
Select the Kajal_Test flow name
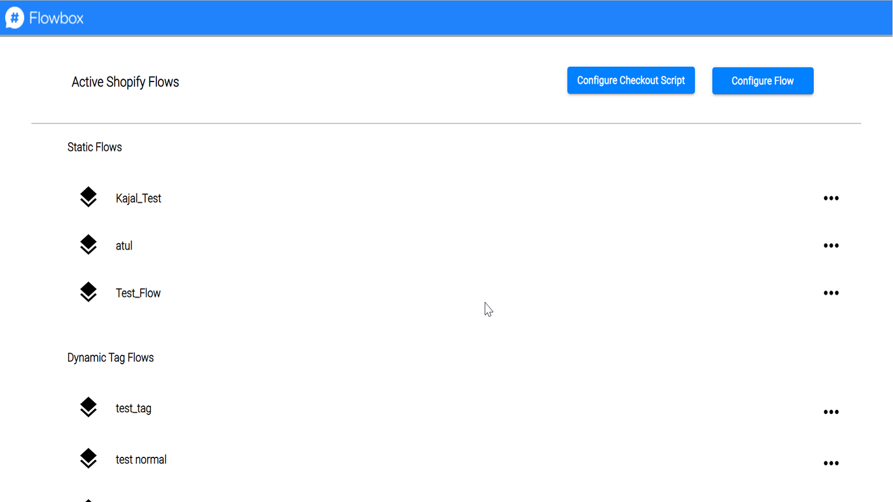(x=138, y=199)
